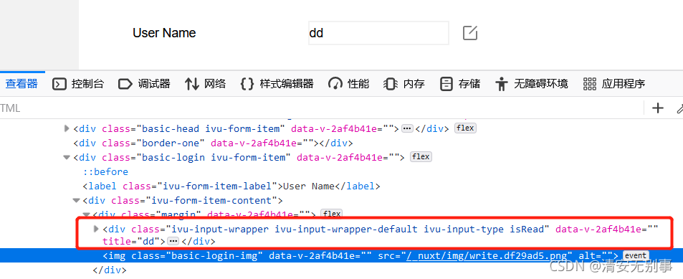
Task: Click the plus icon to add new node
Action: click(658, 108)
